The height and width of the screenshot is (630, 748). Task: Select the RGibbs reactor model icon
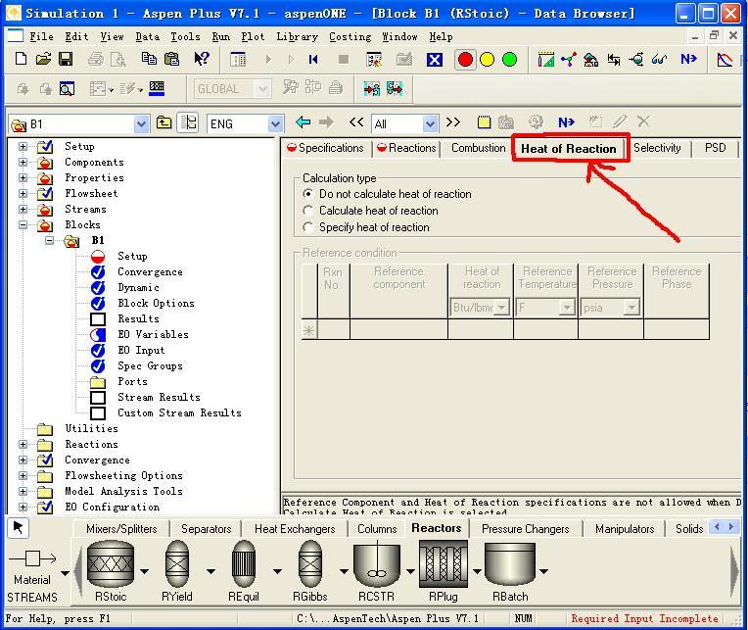click(x=310, y=564)
